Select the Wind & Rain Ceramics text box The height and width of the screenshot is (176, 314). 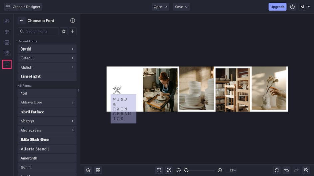pyautogui.click(x=123, y=109)
